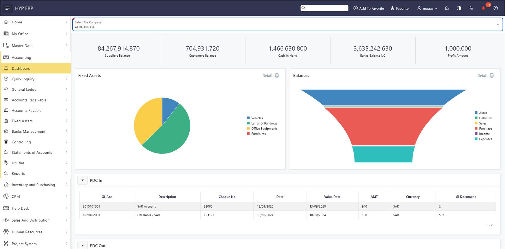Click the Balances Details clipboard icon
Image resolution: width=505 pixels, height=249 pixels.
pos(492,75)
